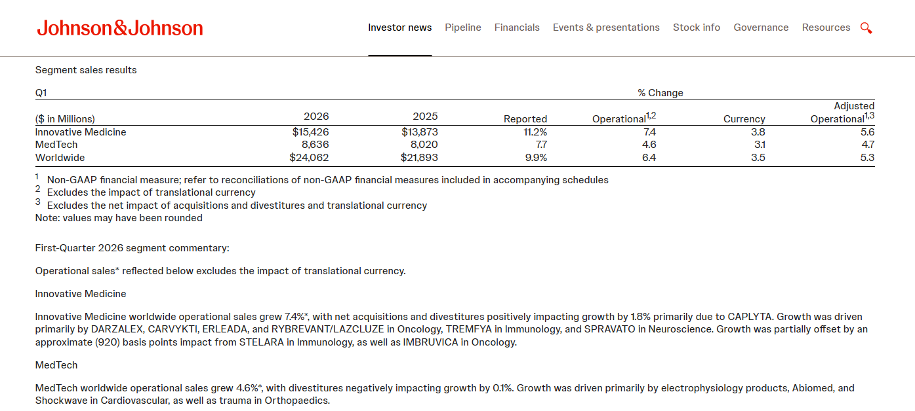Open Events & presentations menu
The image size is (915, 411).
click(606, 27)
